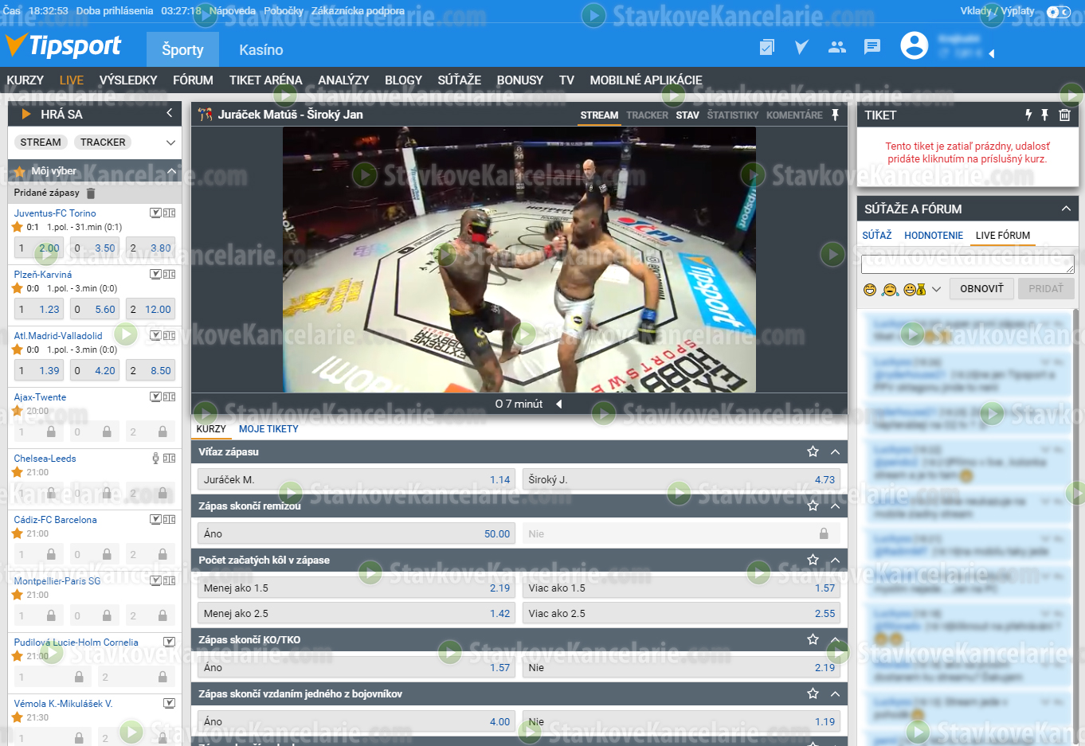Open the Juventus-FC Torino match link

[x=55, y=213]
